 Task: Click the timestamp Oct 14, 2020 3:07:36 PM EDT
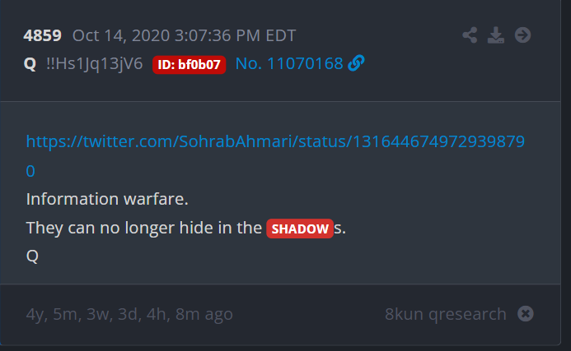tap(184, 35)
